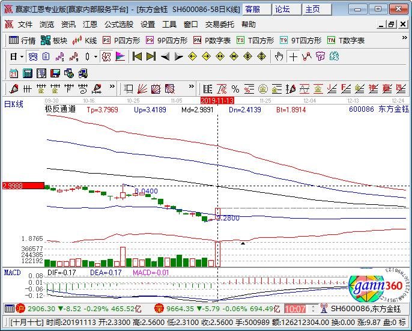Viewport: 412px width, 331px height.
Task: Open the calculator icon in toolbar
Action: click(27, 73)
